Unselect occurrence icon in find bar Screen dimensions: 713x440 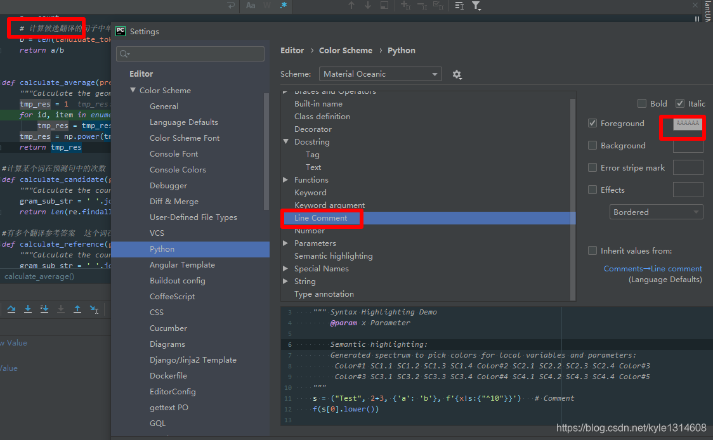422,6
